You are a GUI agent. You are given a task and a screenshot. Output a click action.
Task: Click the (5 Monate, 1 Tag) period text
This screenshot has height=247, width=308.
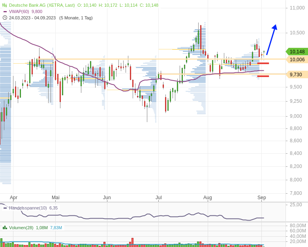pyautogui.click(x=76, y=18)
